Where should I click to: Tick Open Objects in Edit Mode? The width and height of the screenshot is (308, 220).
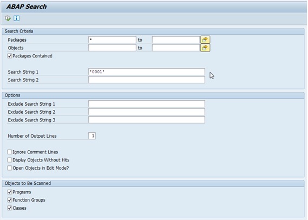tap(10, 168)
